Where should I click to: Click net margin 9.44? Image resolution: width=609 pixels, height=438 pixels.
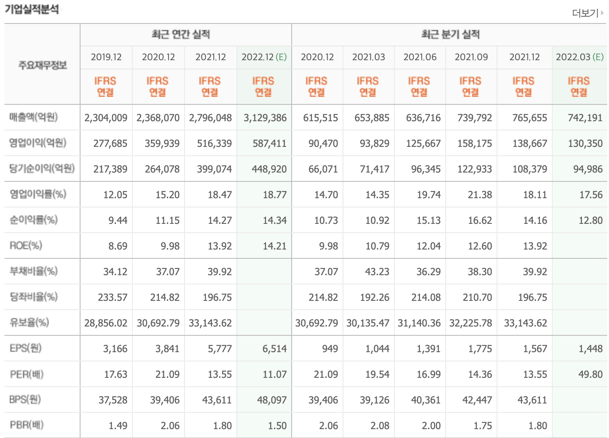pos(118,221)
